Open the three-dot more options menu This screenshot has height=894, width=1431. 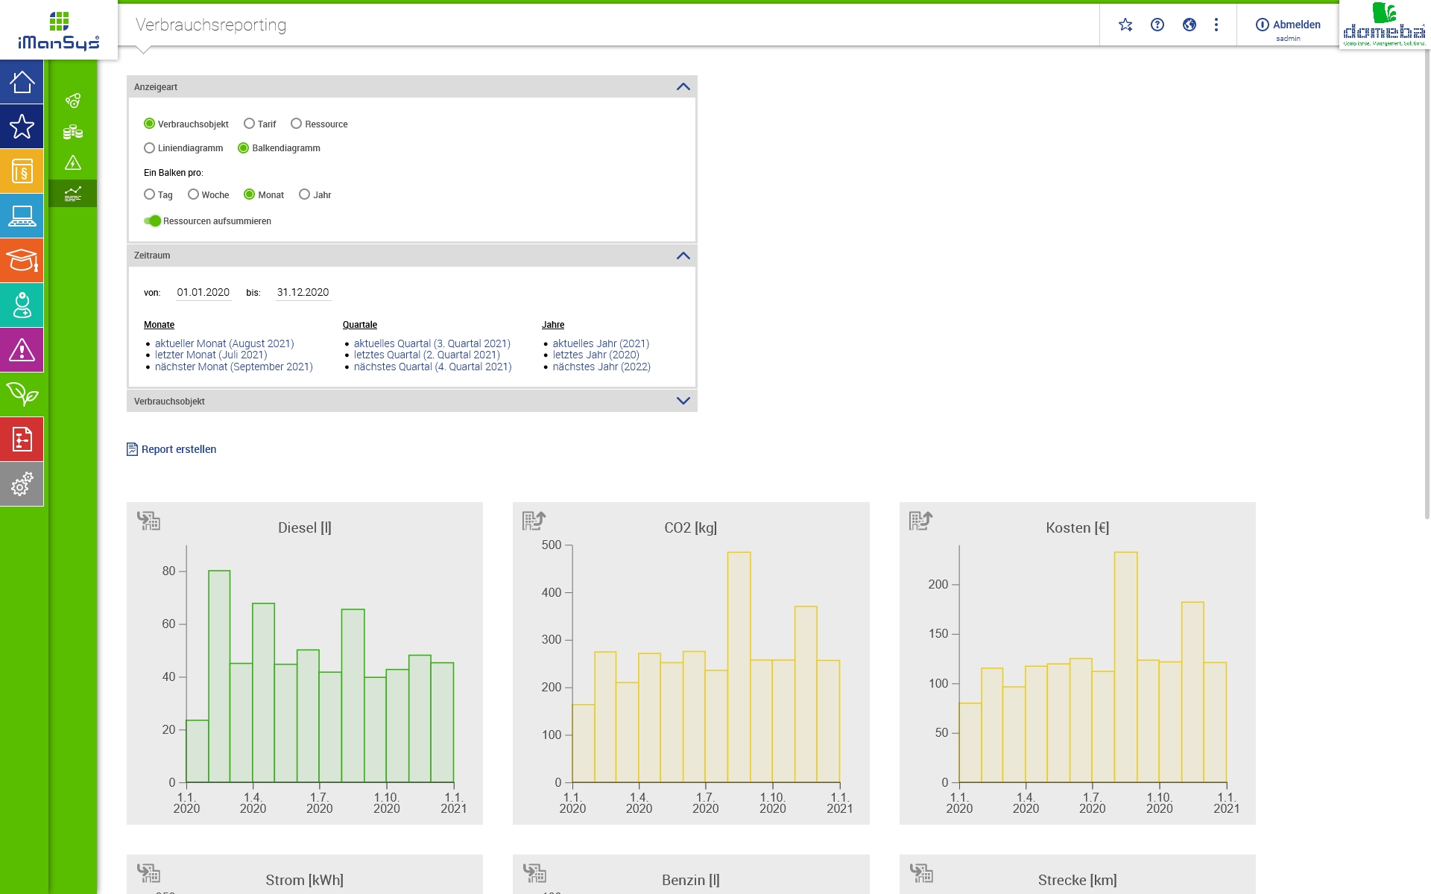[x=1216, y=25]
